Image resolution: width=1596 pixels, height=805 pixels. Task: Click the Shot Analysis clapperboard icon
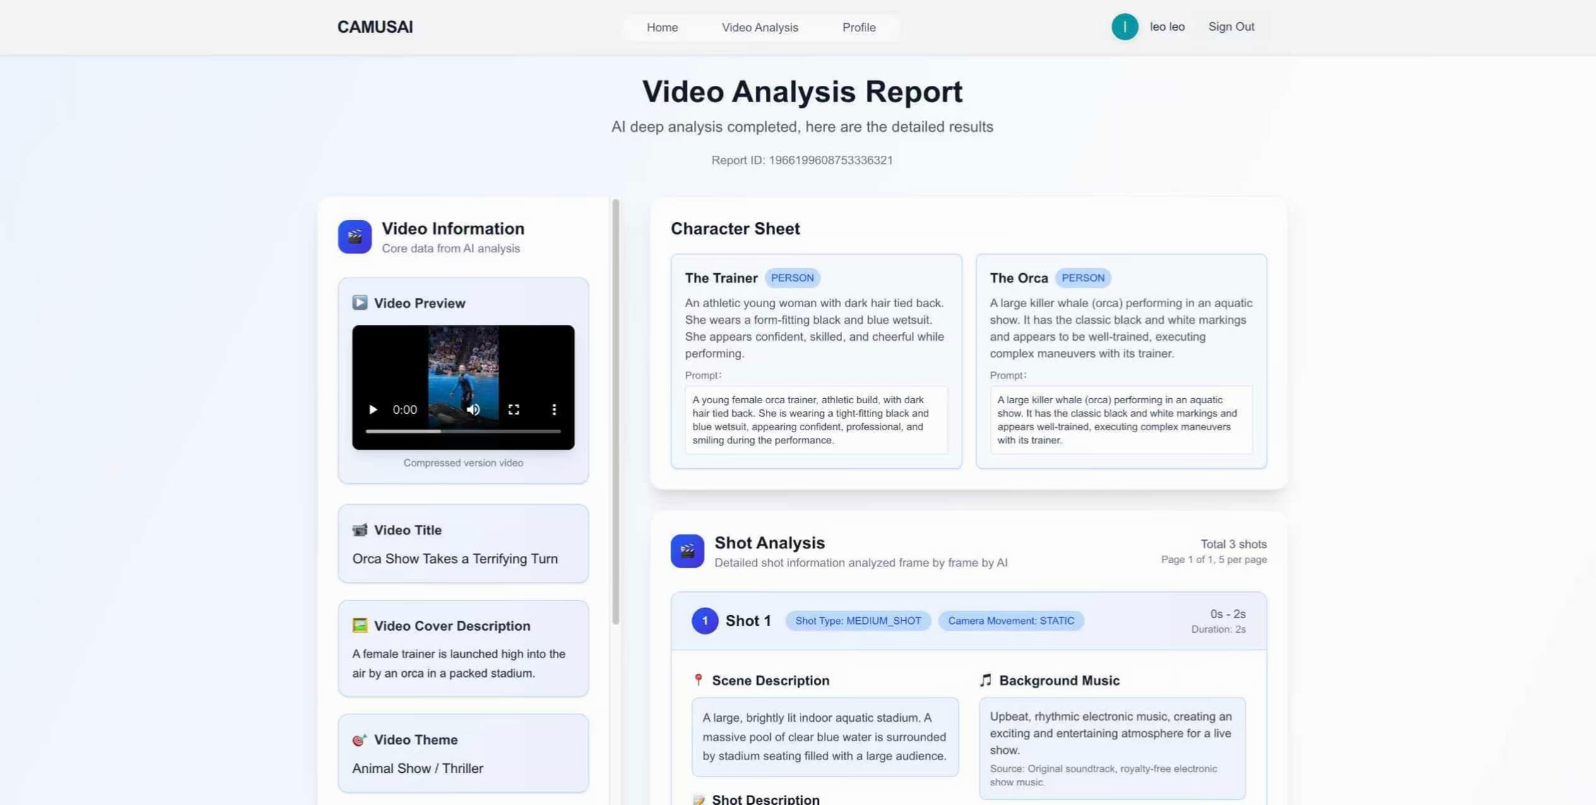pyautogui.click(x=687, y=551)
